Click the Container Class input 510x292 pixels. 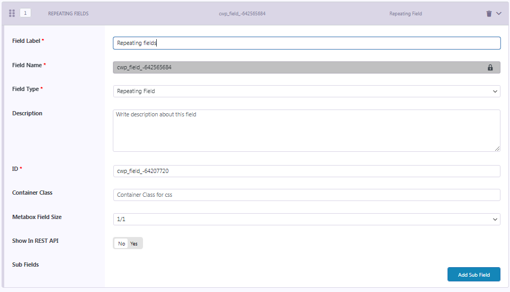[307, 195]
